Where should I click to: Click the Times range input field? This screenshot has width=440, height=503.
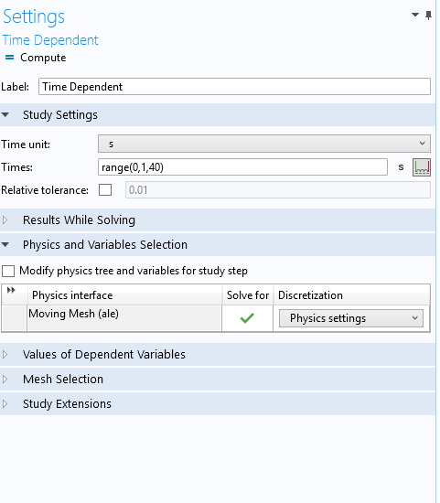242,167
